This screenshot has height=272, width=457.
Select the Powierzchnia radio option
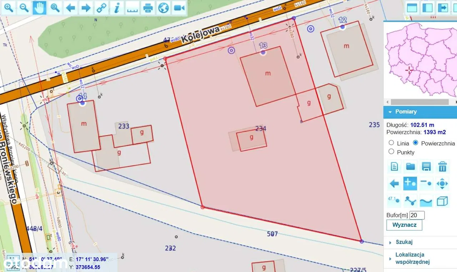pyautogui.click(x=416, y=143)
